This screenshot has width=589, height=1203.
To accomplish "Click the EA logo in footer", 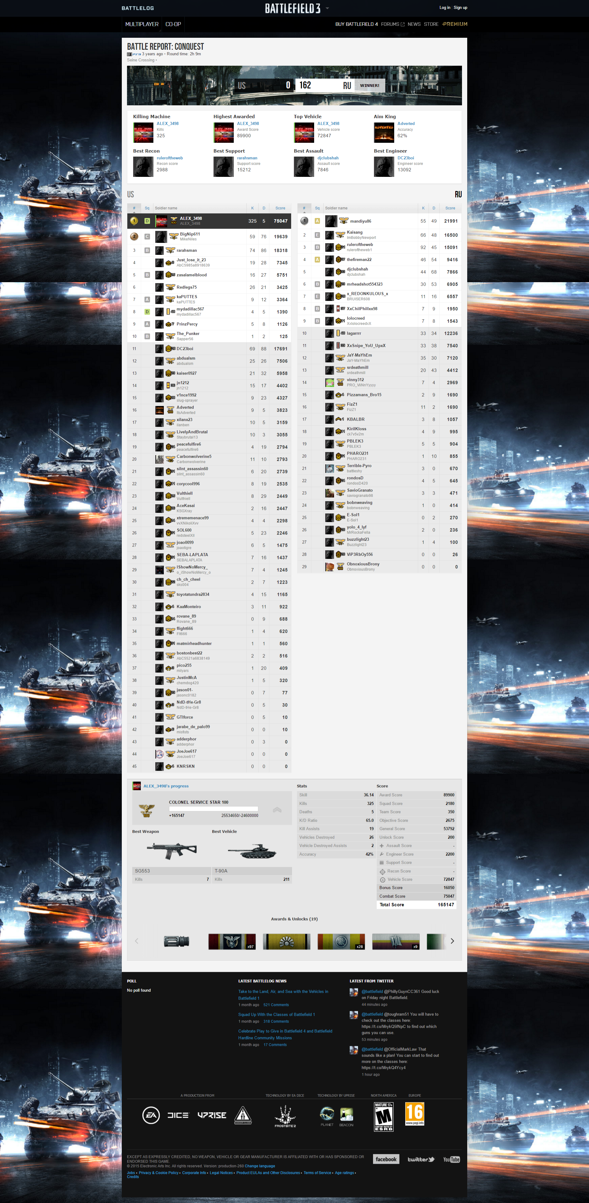I will [151, 1116].
